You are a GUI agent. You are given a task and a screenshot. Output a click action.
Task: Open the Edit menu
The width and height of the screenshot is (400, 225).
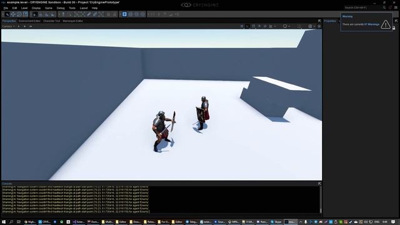(14, 8)
